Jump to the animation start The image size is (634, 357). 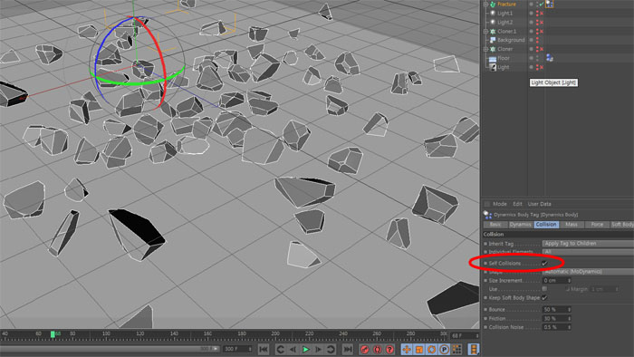(x=264, y=349)
